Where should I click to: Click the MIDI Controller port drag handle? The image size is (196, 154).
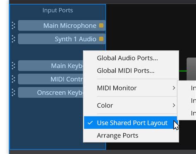coord(13,79)
